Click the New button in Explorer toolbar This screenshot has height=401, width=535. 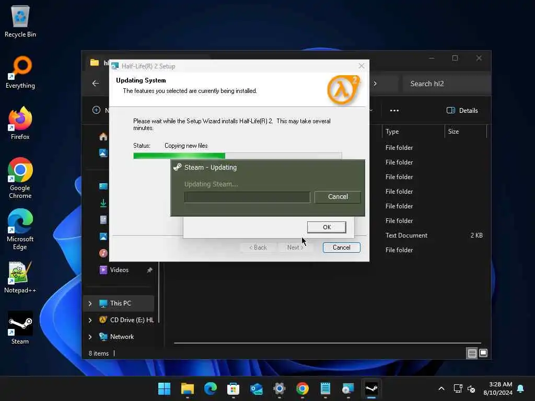click(100, 110)
